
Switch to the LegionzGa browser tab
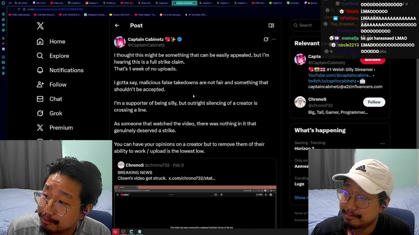pyautogui.click(x=162, y=3)
